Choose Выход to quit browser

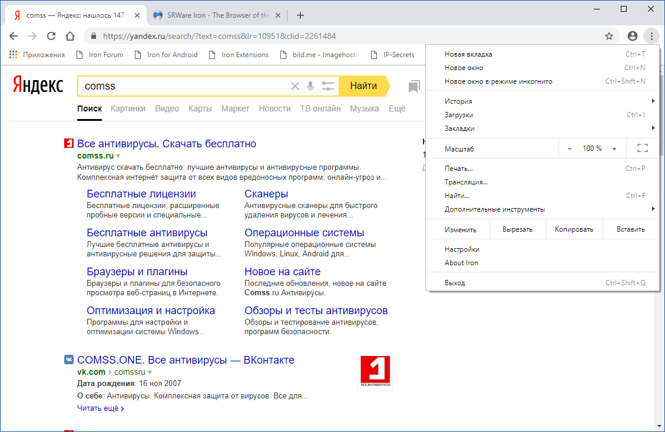542,283
